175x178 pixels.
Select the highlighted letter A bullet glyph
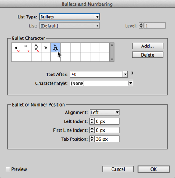[x=56, y=47]
